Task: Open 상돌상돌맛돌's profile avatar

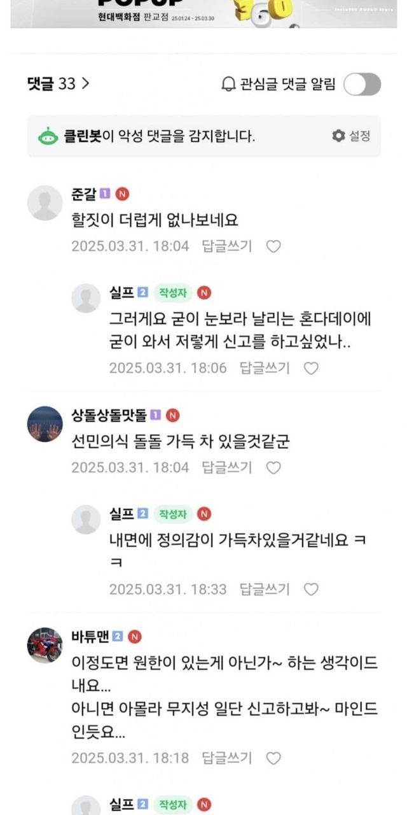Action: click(45, 423)
